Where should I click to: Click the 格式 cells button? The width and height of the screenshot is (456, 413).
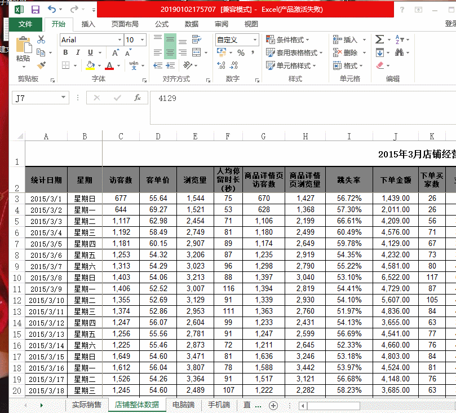pyautogui.click(x=348, y=65)
